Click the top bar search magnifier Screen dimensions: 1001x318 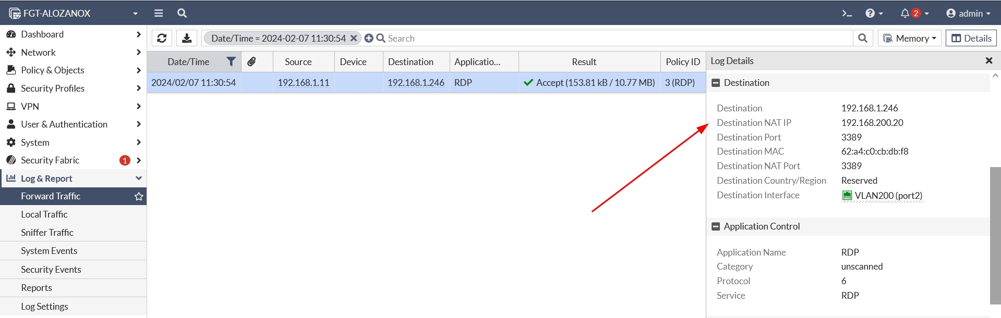(x=182, y=13)
